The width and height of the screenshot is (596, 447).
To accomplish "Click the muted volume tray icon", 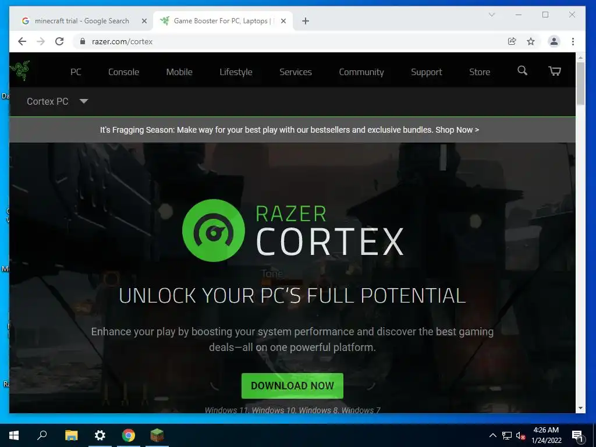I will tap(521, 435).
